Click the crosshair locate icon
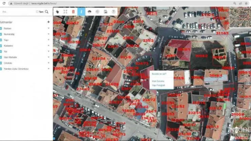Viewport: 251px width, 141px height. pyautogui.click(x=98, y=11)
